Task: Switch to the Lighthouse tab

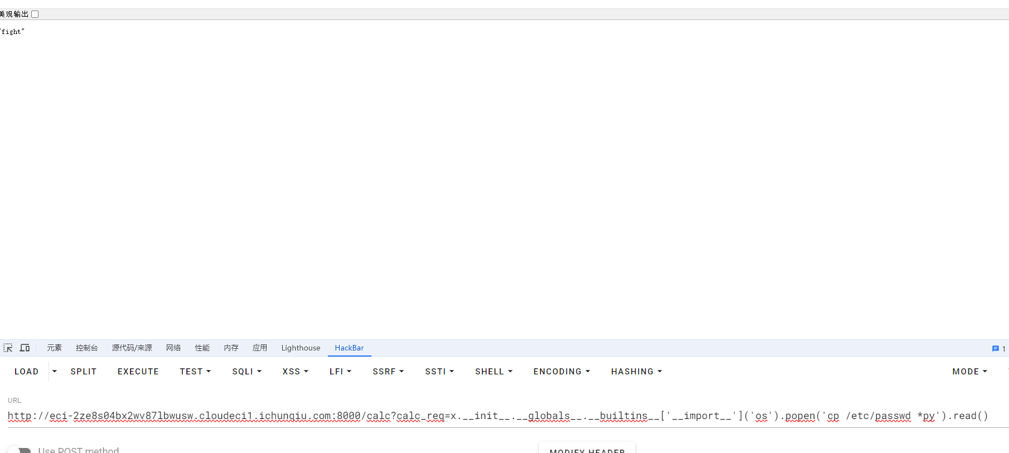Action: click(301, 348)
